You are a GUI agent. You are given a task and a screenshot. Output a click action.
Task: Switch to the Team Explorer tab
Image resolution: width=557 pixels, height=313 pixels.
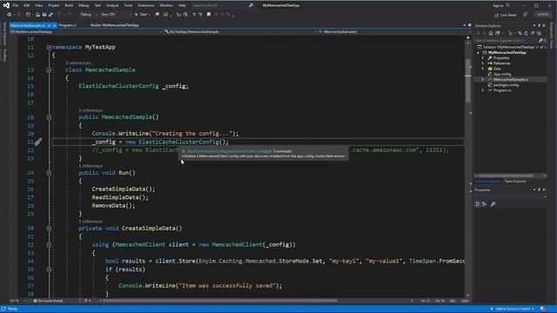pyautogui.click(x=515, y=182)
